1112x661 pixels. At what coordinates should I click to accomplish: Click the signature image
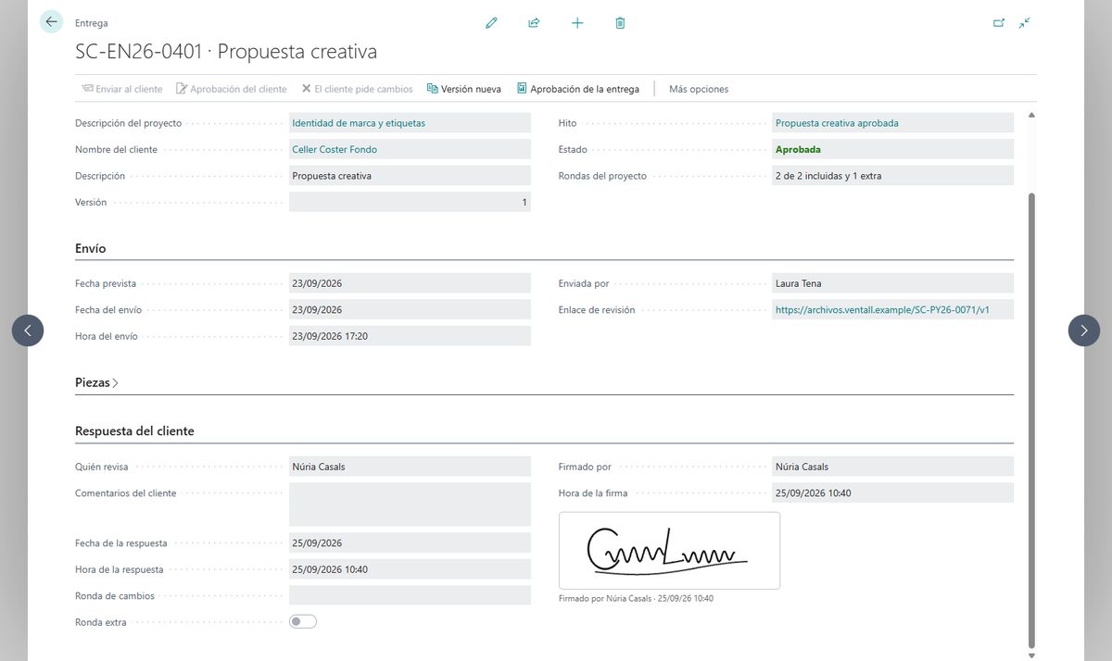[x=669, y=551]
